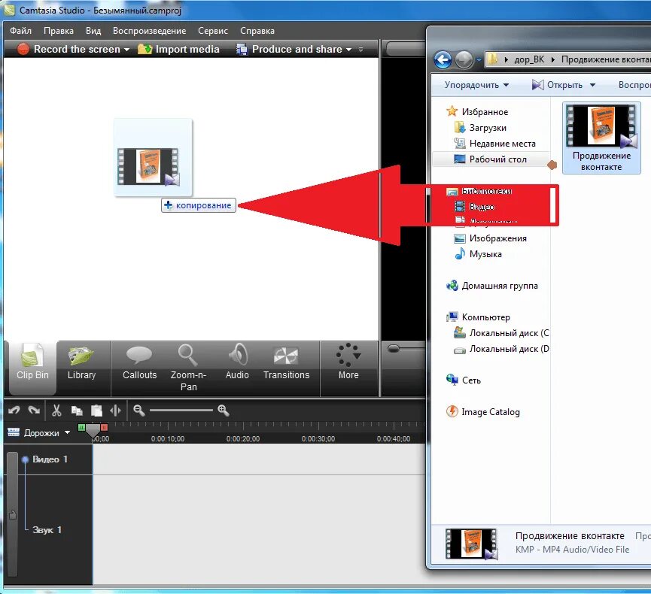Click the Undo arrow in timeline toolbar
This screenshot has width=651, height=594.
point(14,411)
